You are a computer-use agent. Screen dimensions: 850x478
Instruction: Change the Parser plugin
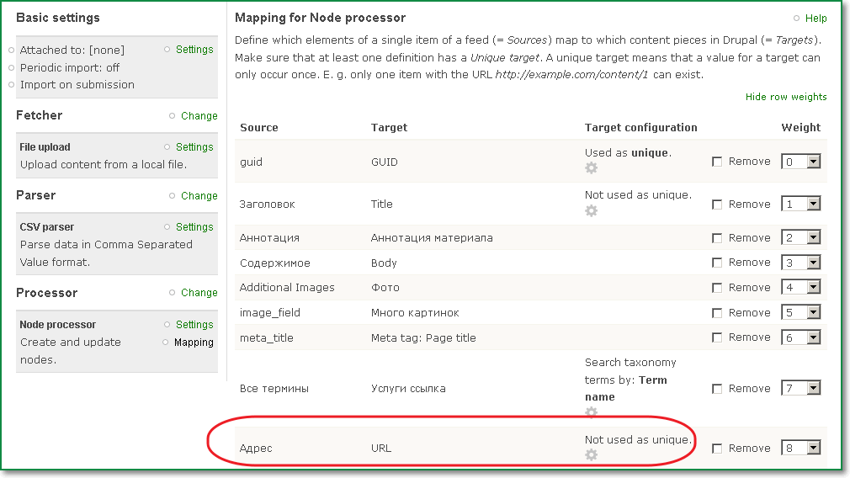[199, 196]
